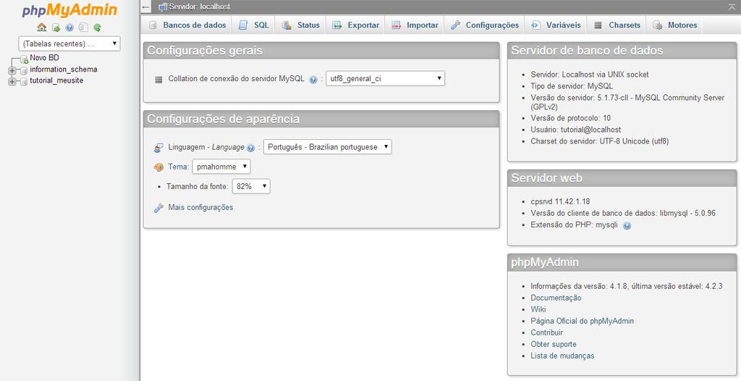Open the Exportar tab
The height and width of the screenshot is (381, 741).
coord(355,25)
